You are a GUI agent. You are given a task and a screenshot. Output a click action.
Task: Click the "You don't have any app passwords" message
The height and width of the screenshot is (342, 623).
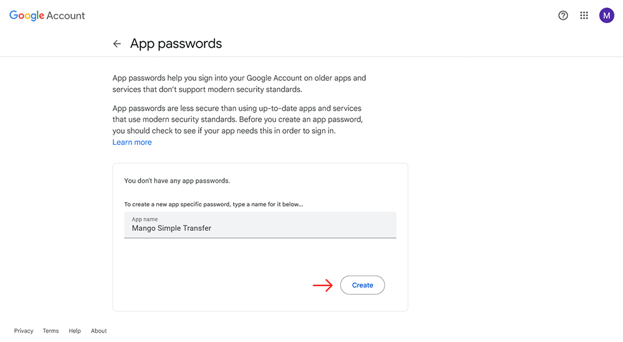tap(177, 180)
